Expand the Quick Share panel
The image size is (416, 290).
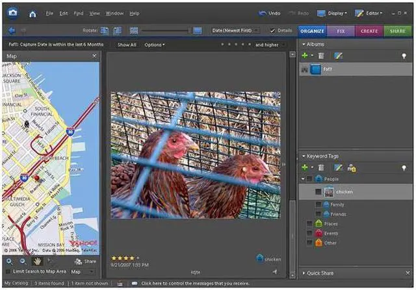pyautogui.click(x=304, y=273)
